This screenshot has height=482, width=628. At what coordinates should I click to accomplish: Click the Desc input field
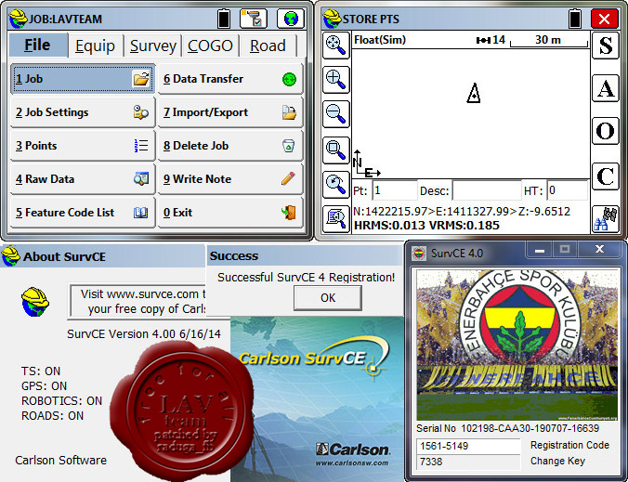coord(487,190)
